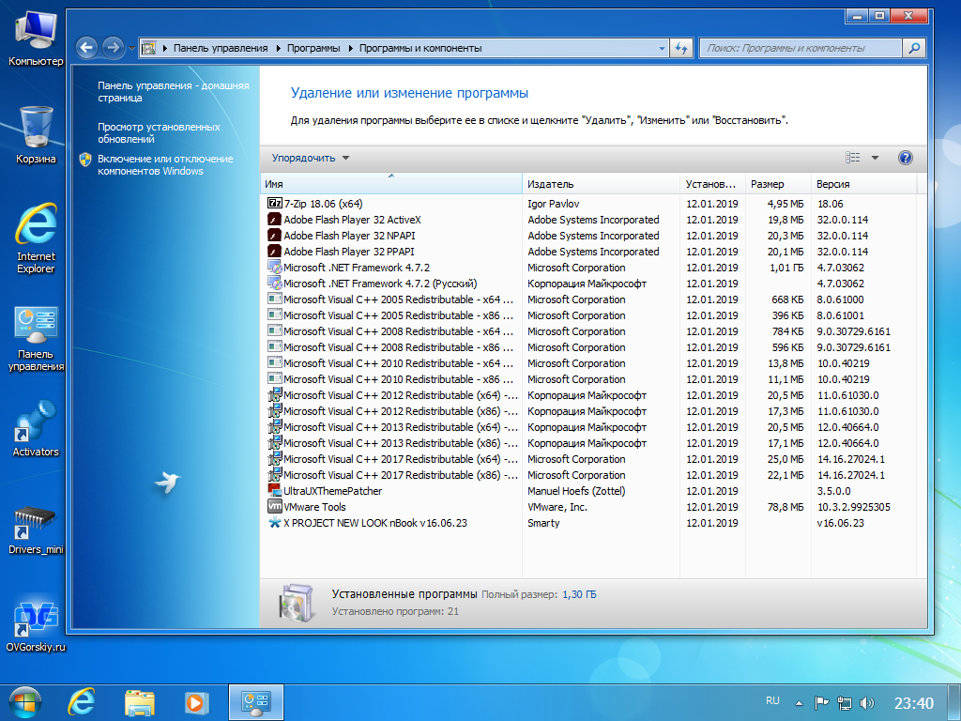Select Программы in breadcrumb path

313,48
